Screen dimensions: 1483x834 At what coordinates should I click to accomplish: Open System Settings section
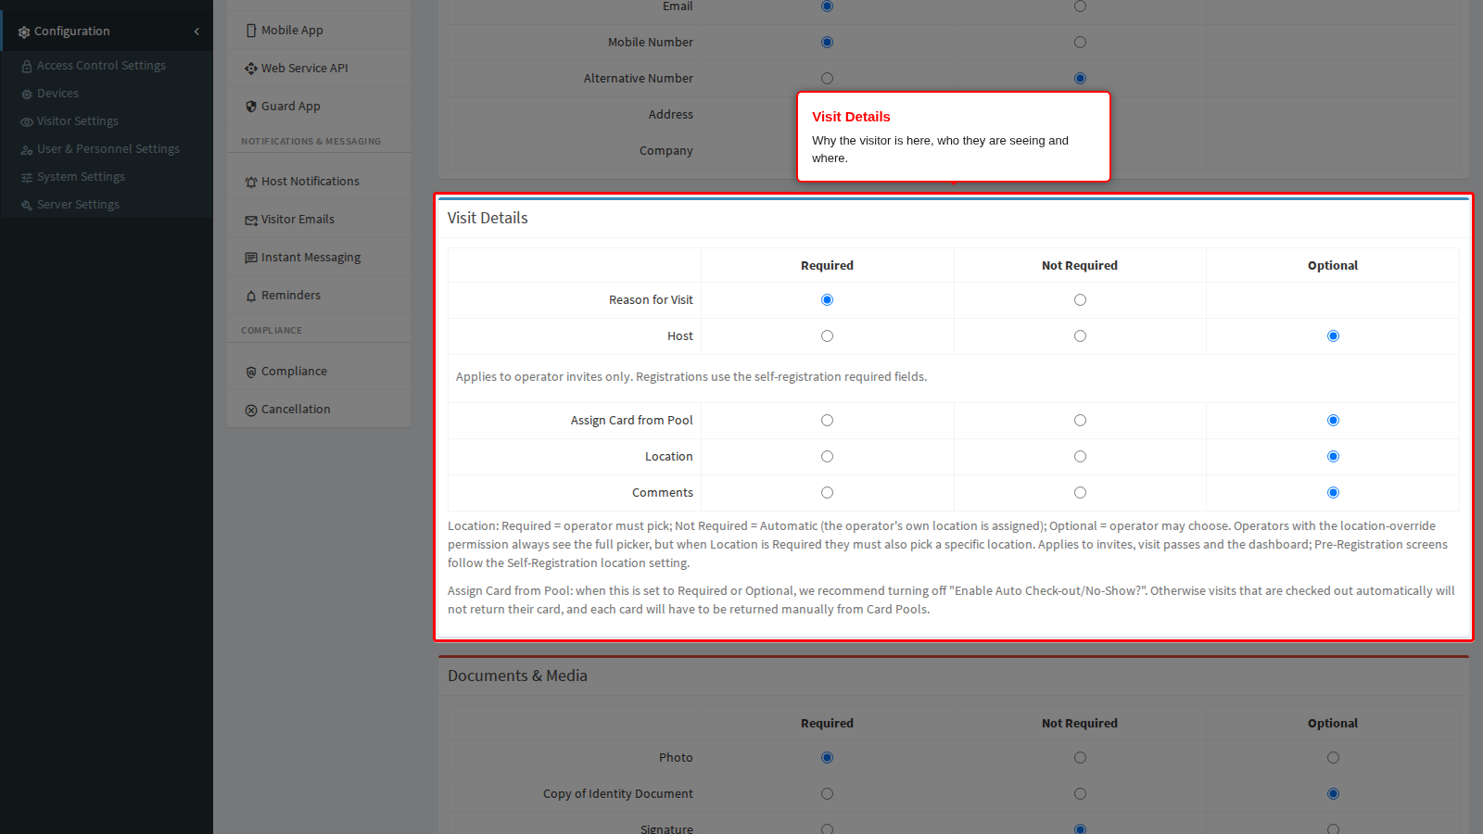(x=81, y=177)
